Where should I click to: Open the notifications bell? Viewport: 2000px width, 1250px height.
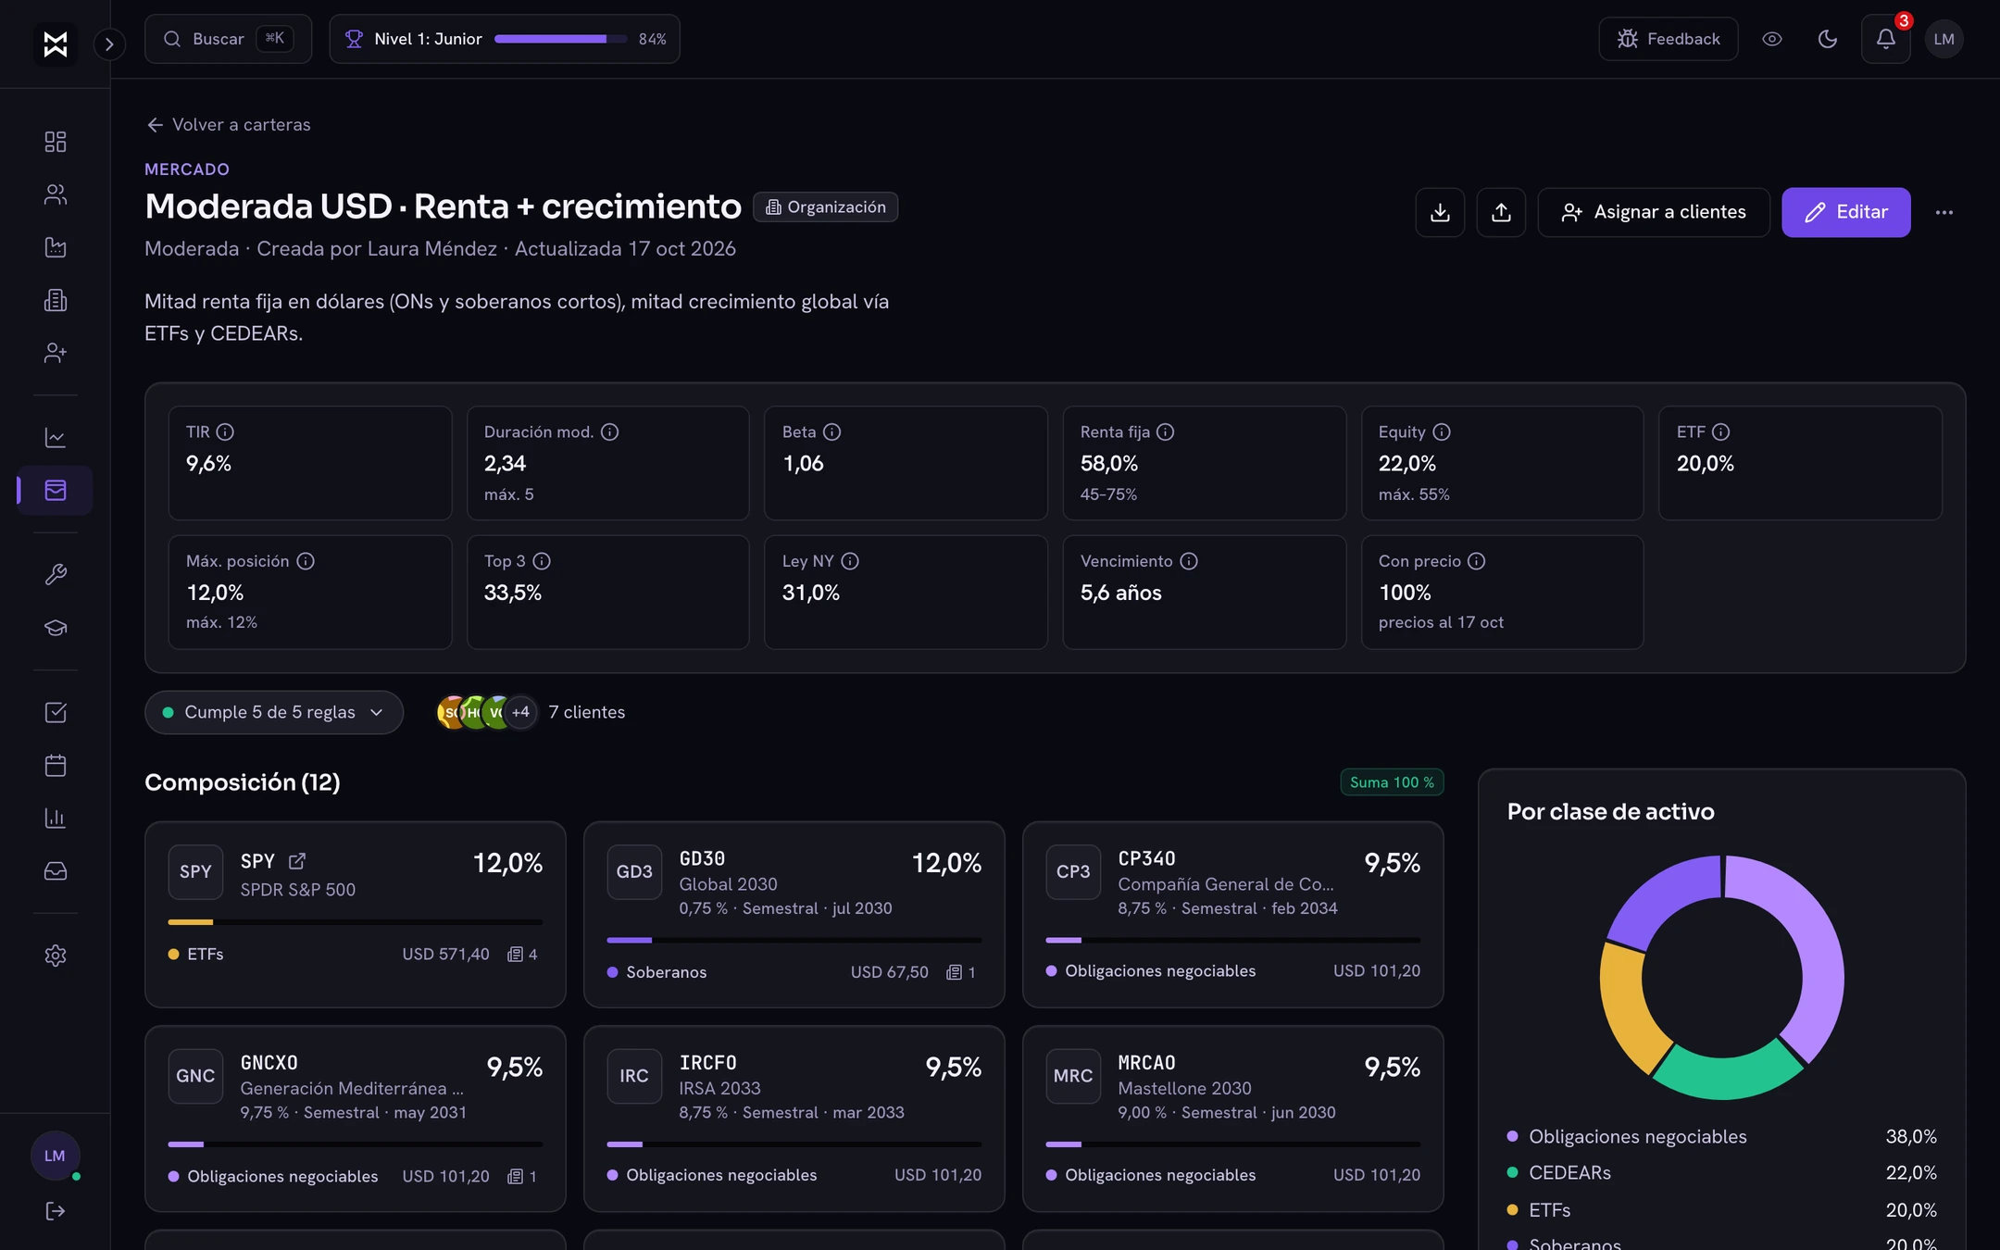point(1885,39)
